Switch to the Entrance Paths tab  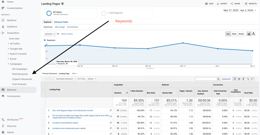point(61,22)
